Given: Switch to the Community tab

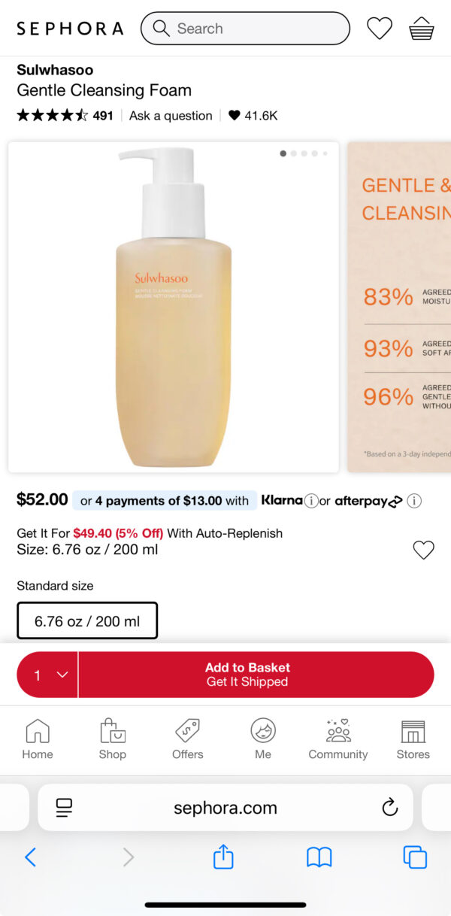Looking at the screenshot, I should [338, 739].
